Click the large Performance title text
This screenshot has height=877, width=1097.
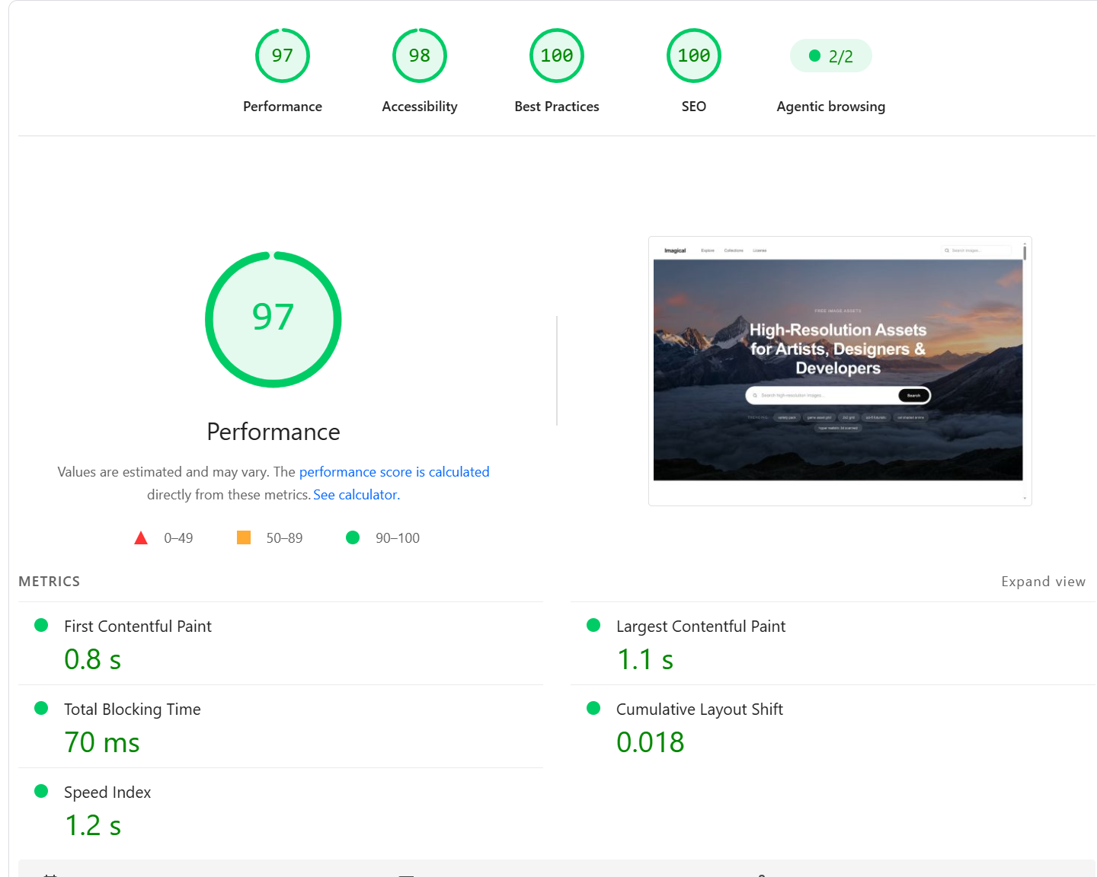coord(273,432)
